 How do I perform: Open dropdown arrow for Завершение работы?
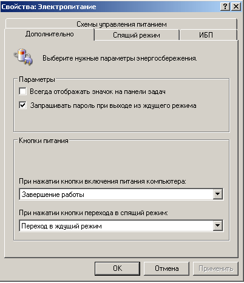218,194
